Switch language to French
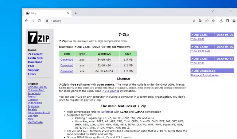The image size is (237, 139). tap(32, 97)
